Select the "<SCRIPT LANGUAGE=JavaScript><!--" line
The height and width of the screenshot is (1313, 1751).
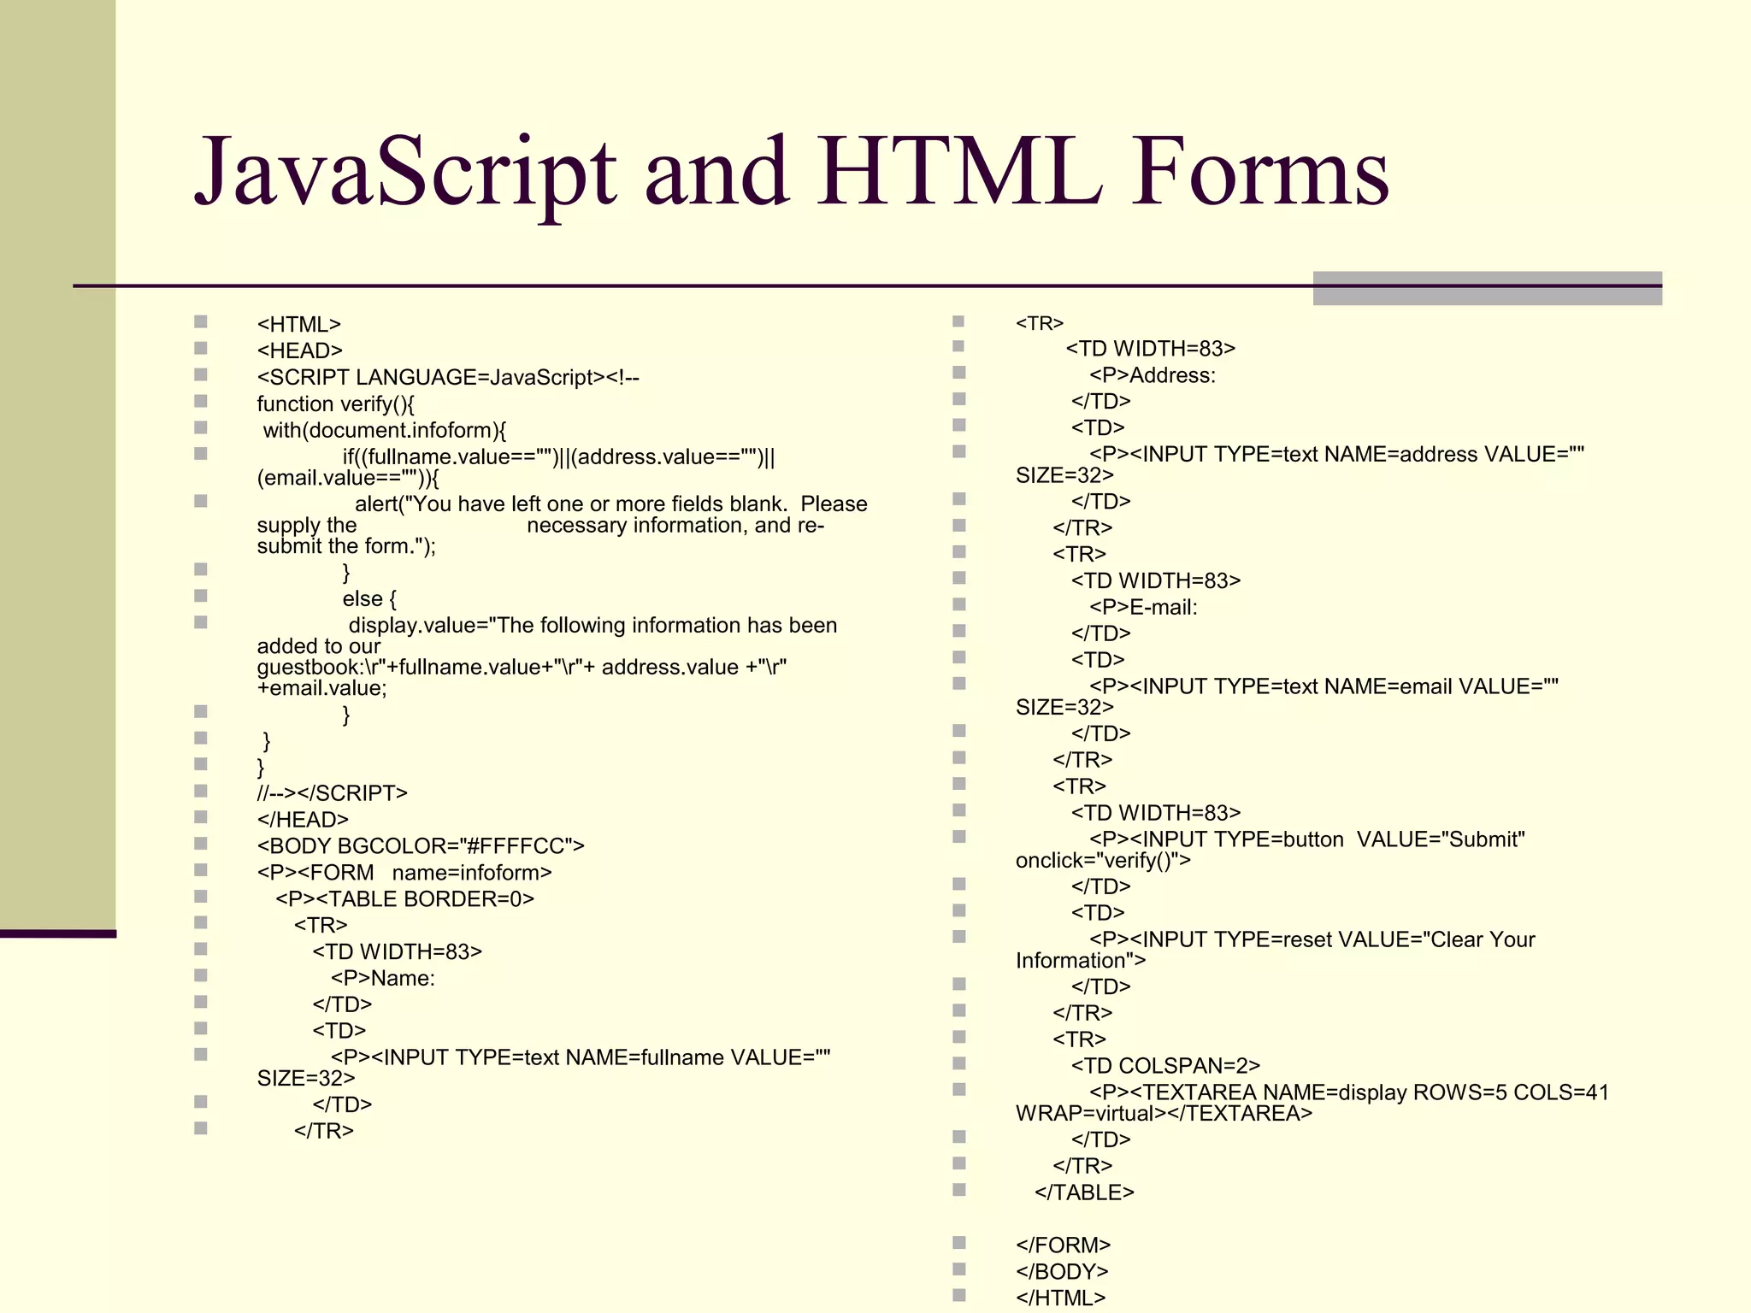point(448,378)
